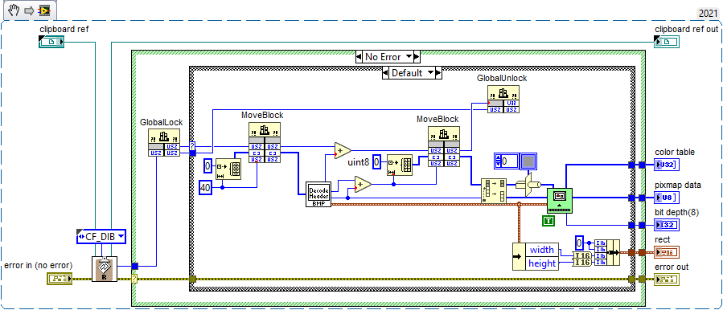Viewport: 723px width, 310px height.
Task: Click the inner case structure selector terminal
Action: [x=192, y=146]
